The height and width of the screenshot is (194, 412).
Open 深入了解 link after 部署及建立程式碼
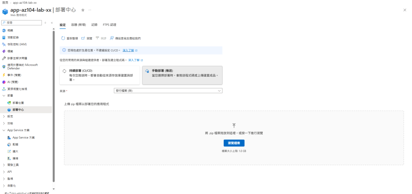pyautogui.click(x=134, y=60)
